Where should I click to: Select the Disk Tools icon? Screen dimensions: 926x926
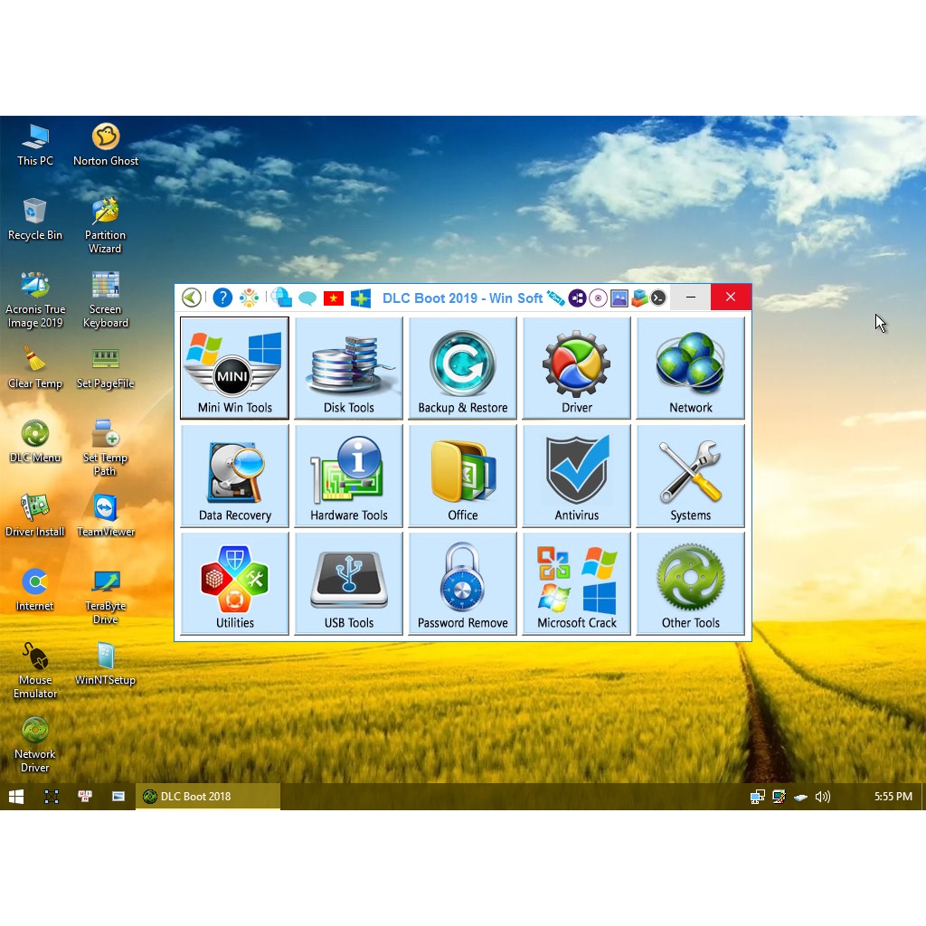(x=348, y=367)
